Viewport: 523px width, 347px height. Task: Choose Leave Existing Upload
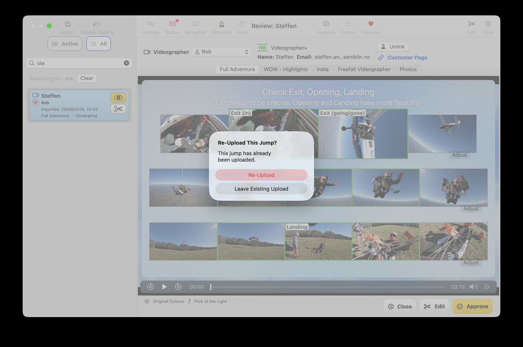tap(261, 189)
